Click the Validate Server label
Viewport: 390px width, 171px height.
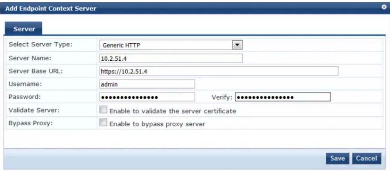(34, 110)
